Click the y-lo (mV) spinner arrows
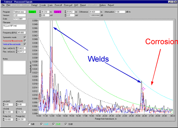 pos(4,105)
